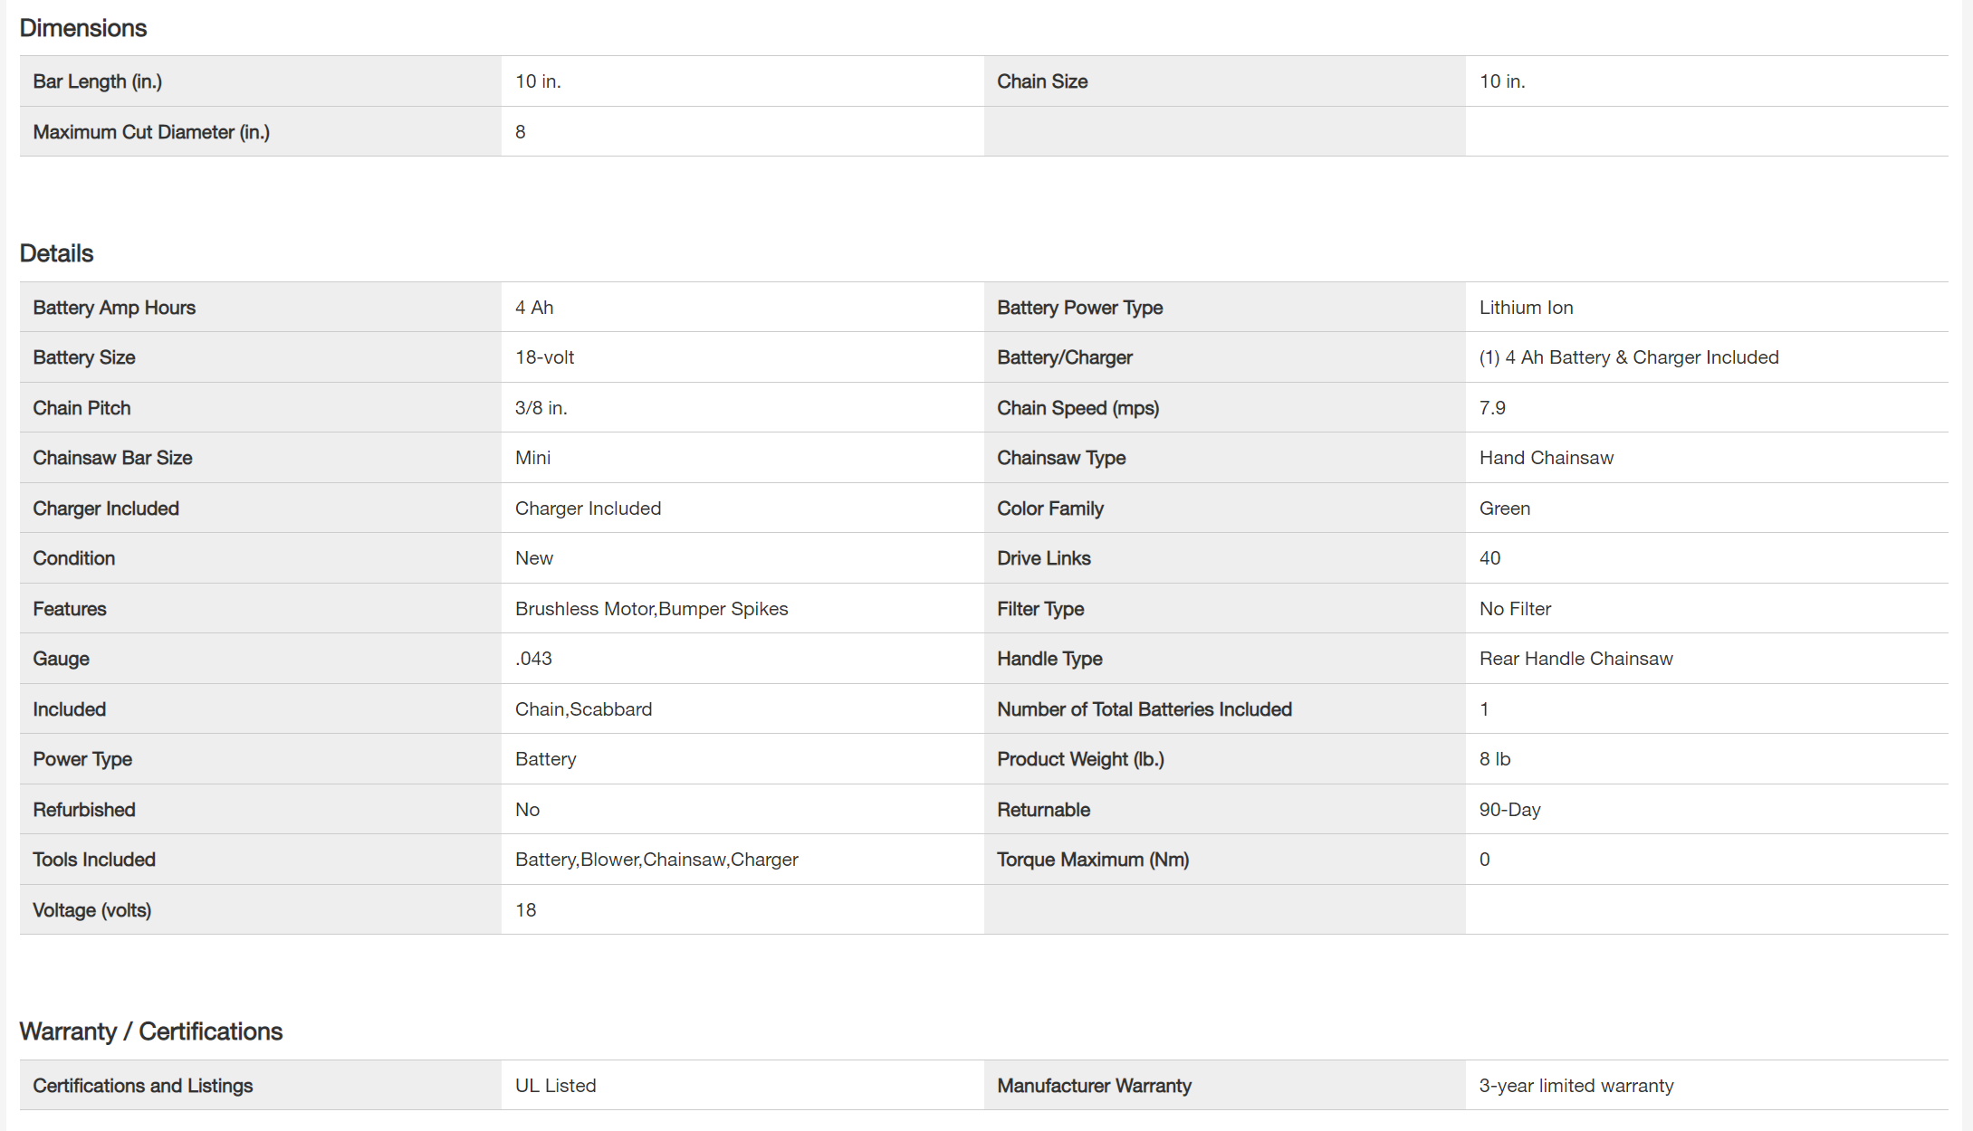Select the Battery Amp Hours label
The height and width of the screenshot is (1131, 1973).
(x=114, y=308)
